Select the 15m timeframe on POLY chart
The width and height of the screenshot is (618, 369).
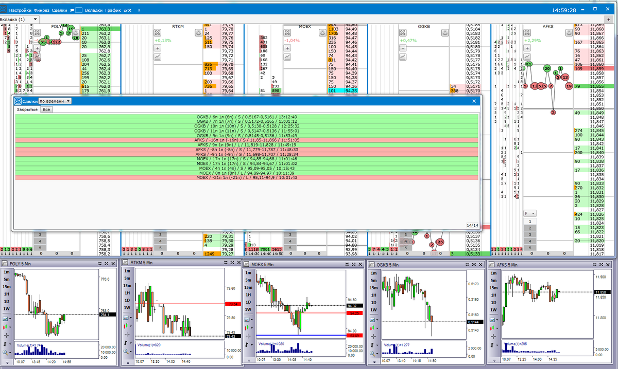point(7,287)
